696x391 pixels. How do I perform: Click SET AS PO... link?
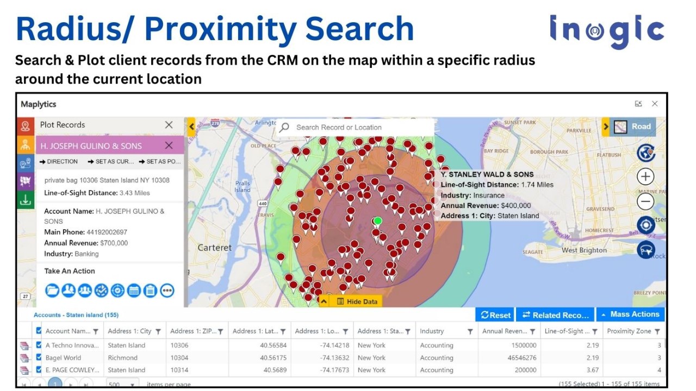(x=160, y=161)
